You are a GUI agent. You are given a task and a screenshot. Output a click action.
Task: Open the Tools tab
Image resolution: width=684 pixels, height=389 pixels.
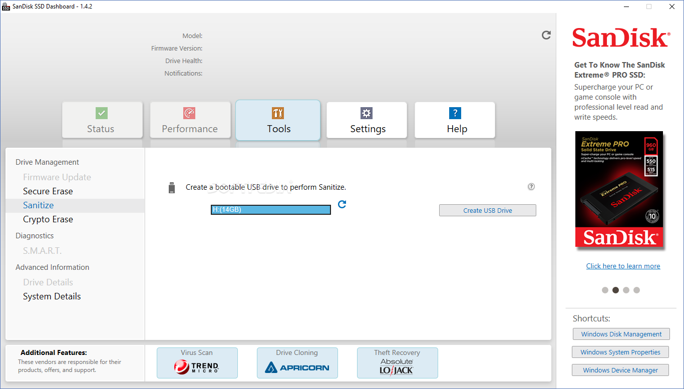(x=278, y=120)
